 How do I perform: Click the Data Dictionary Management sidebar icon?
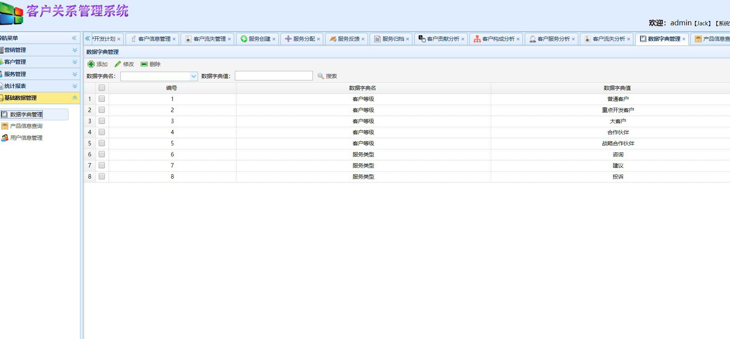tap(5, 114)
